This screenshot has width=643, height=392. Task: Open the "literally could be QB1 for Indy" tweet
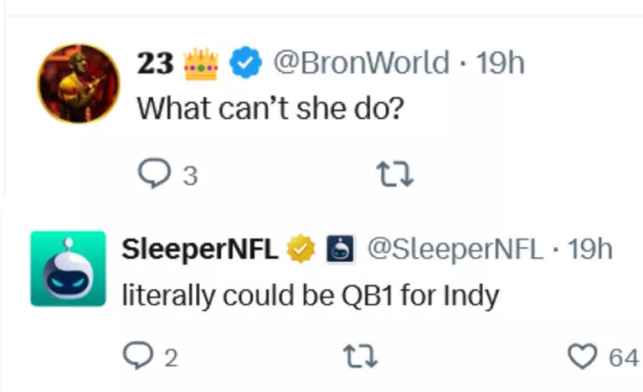tap(311, 295)
